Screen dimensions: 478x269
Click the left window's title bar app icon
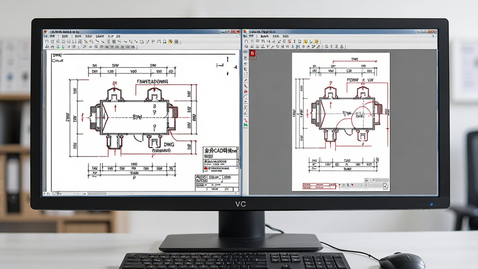[x=45, y=31]
